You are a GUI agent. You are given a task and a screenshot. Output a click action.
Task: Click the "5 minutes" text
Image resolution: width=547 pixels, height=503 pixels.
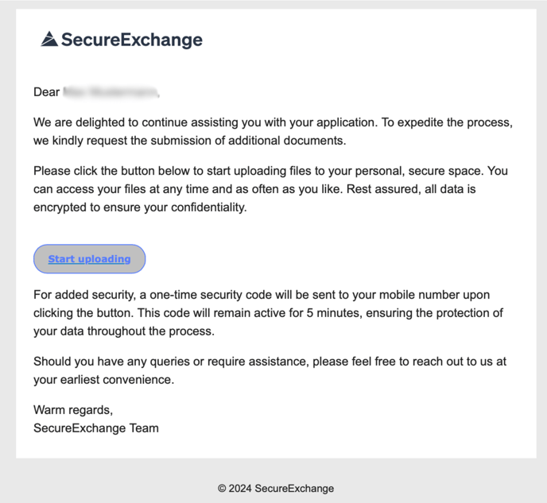click(333, 313)
